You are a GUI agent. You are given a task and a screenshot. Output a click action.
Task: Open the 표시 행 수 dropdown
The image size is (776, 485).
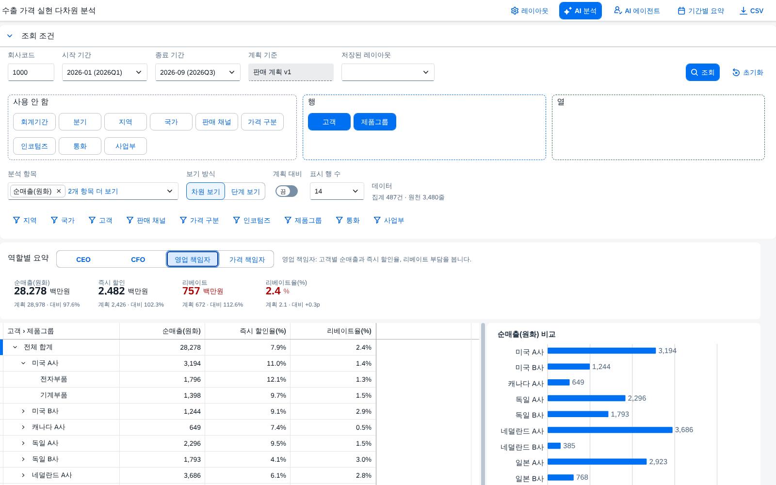click(x=337, y=191)
